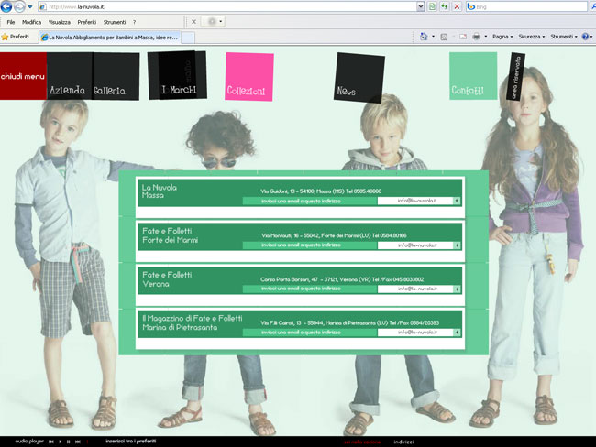Click Fate e Folletti Verona heading

pos(167,279)
